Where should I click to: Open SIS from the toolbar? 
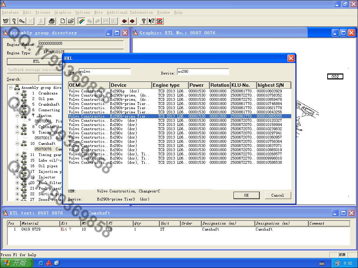[x=159, y=21]
